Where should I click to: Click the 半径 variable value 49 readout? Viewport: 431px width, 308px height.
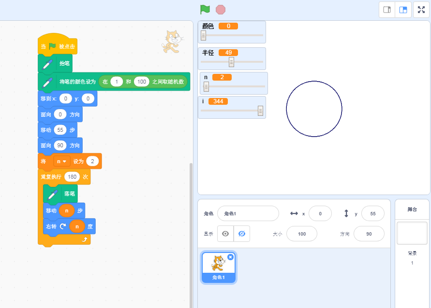(228, 53)
